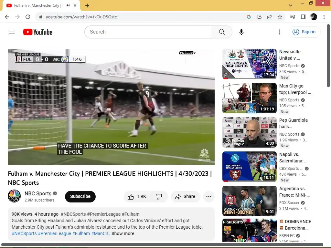Open Newcastle United extended highlights thumbnail

(x=249, y=64)
